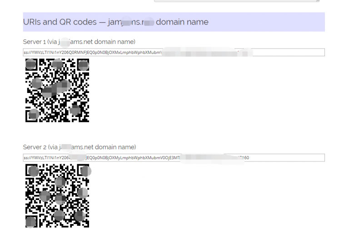Click the "Server 2 (via" label text
This screenshot has height=234, width=349.
(40, 147)
